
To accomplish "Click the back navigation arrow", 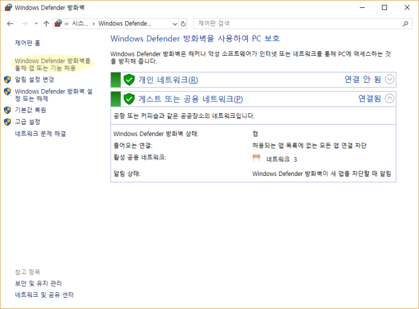I will coord(10,24).
